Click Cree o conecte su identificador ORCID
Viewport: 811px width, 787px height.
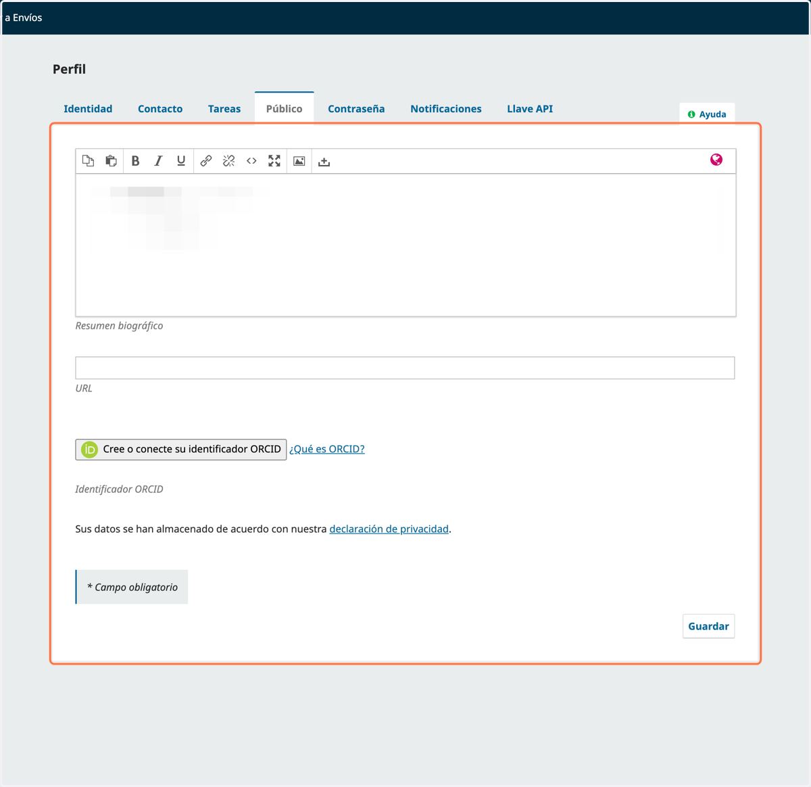[x=181, y=450]
